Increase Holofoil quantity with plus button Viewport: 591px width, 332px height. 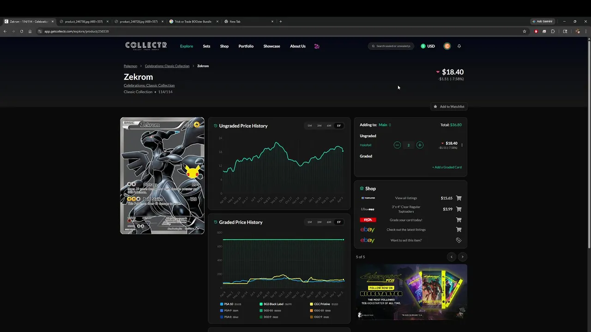[420, 145]
